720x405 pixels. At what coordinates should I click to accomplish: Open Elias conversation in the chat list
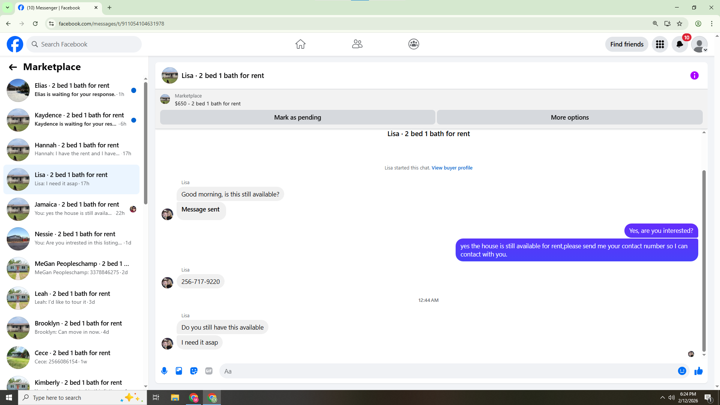coord(71,90)
